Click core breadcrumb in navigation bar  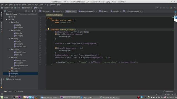pos(17,8)
